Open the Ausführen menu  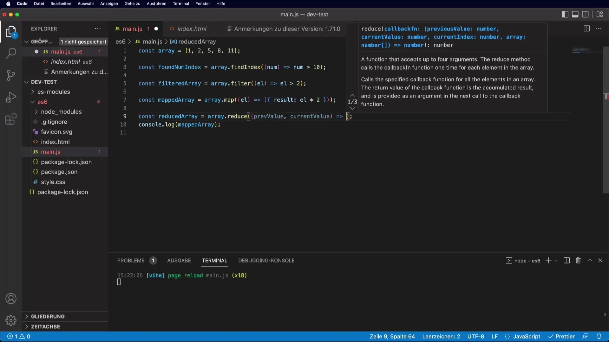coord(156,4)
